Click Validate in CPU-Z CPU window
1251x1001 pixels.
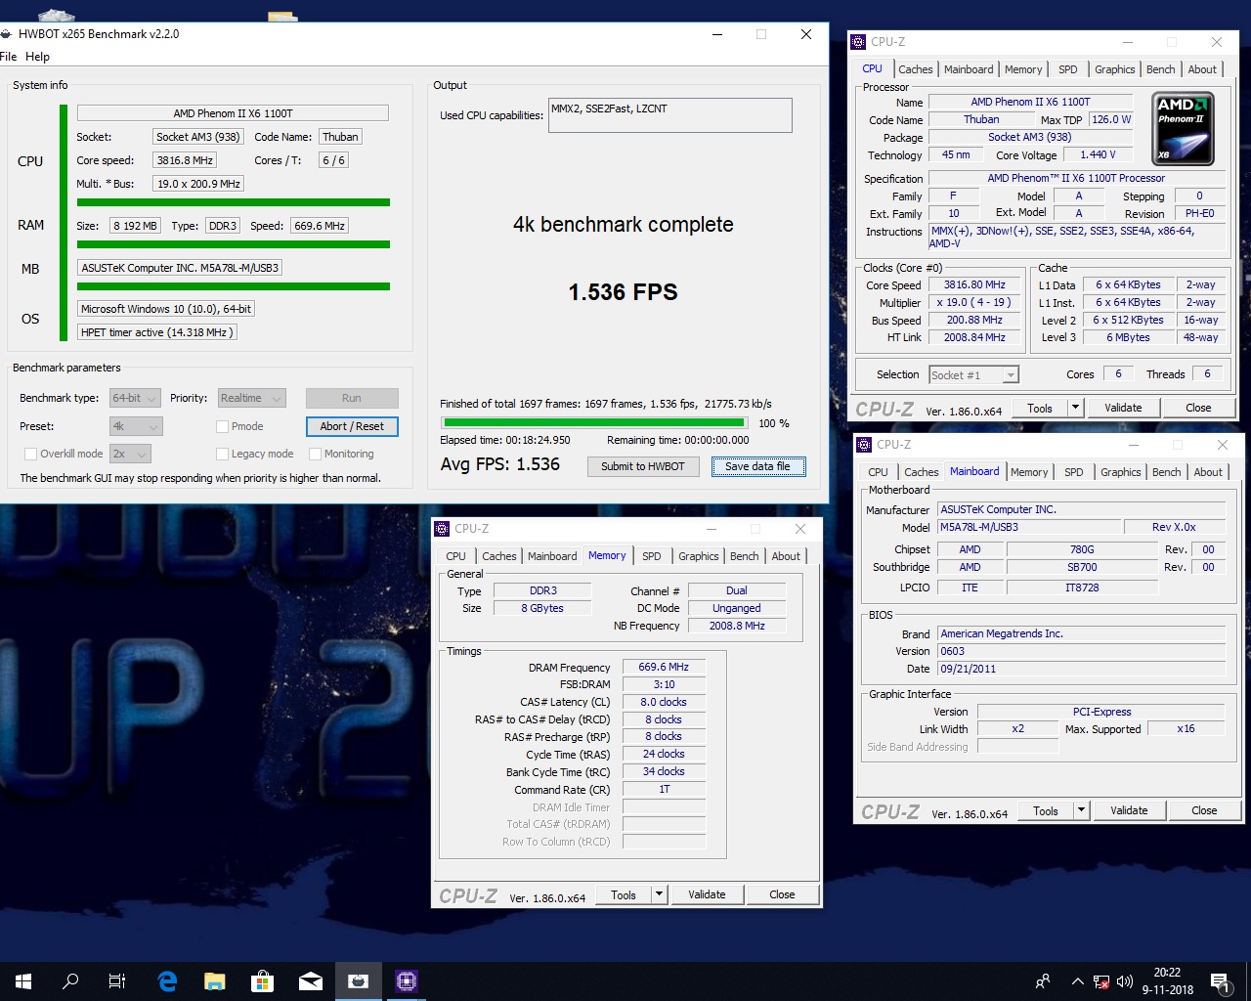coord(1123,408)
